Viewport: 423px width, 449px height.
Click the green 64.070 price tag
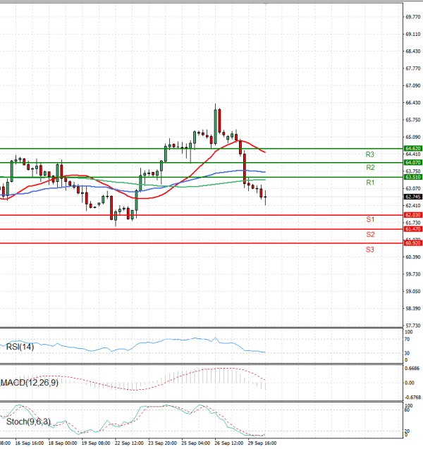coord(413,163)
